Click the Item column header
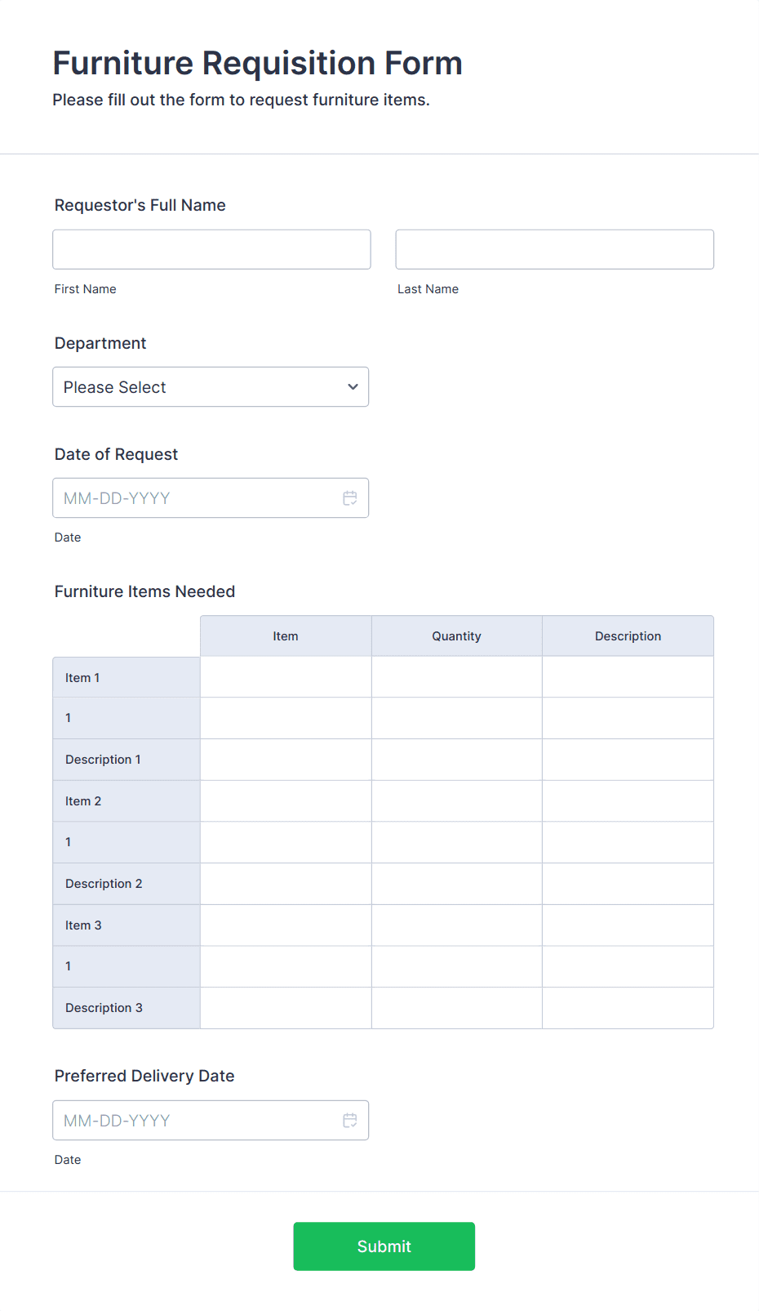 pos(286,636)
